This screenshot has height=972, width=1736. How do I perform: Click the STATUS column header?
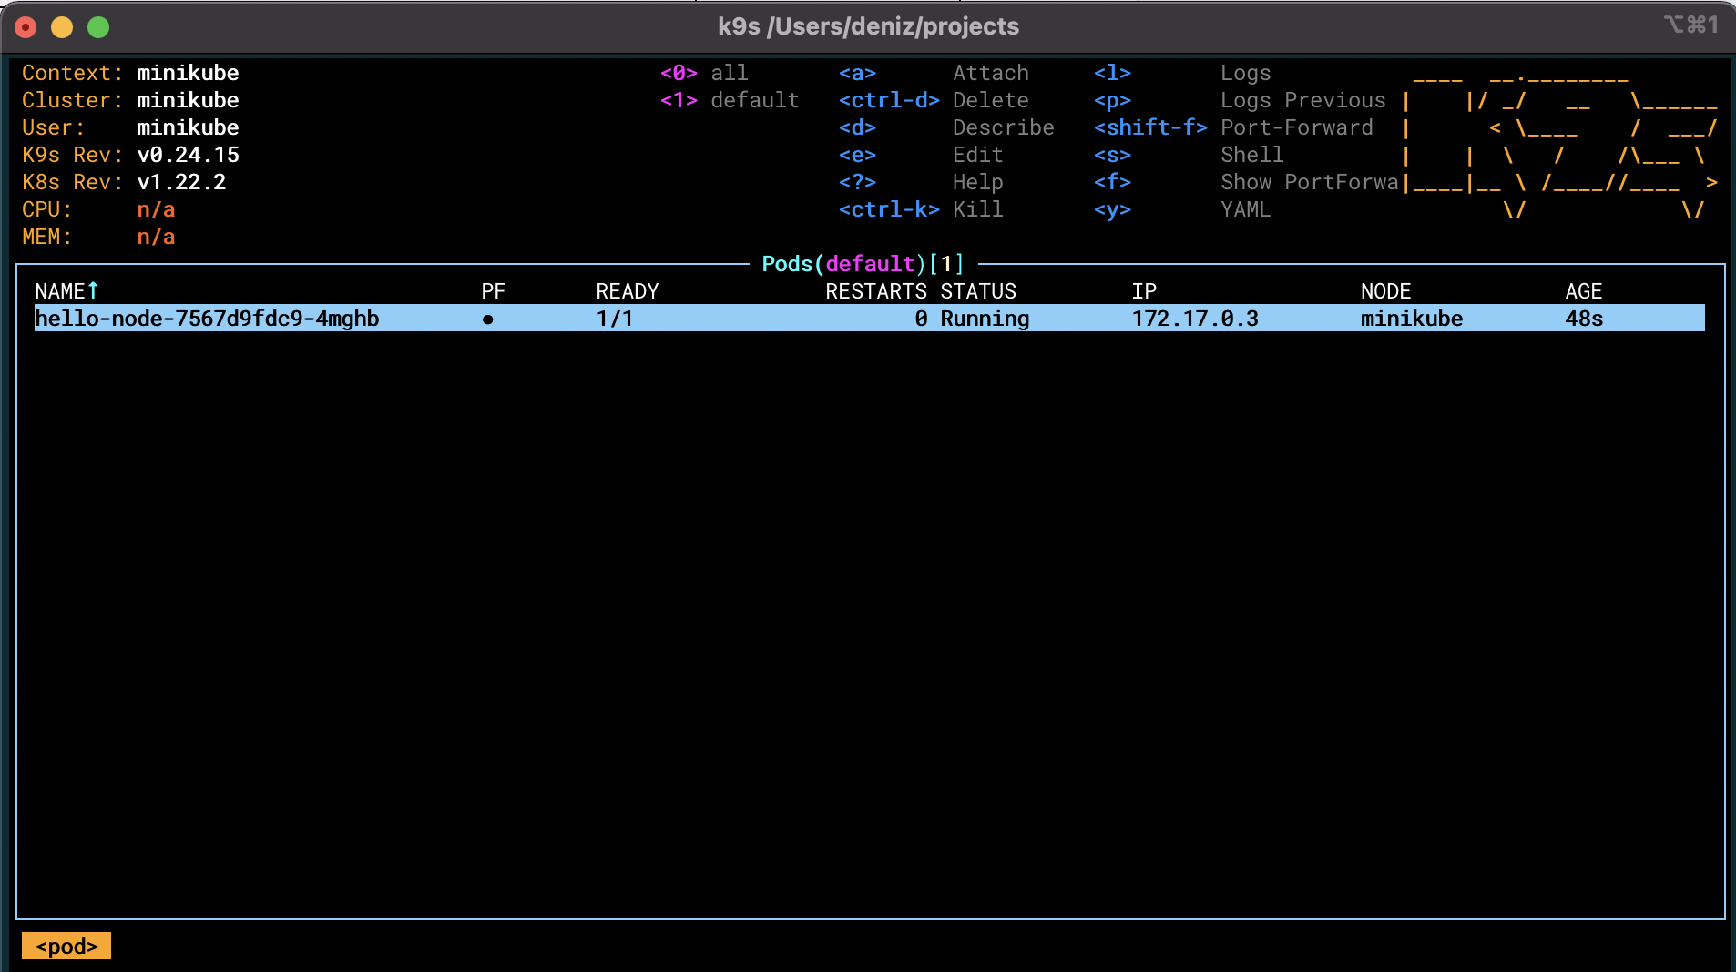click(x=978, y=291)
